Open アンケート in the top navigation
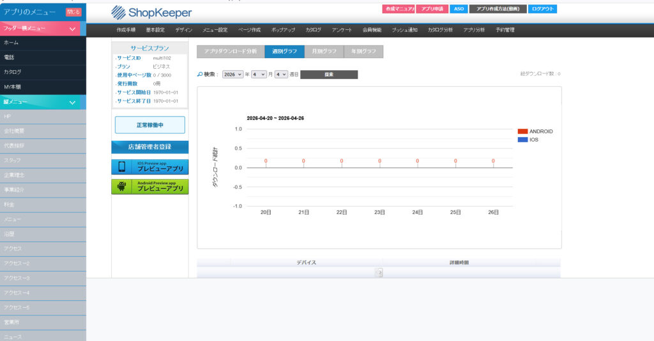 pyautogui.click(x=342, y=30)
